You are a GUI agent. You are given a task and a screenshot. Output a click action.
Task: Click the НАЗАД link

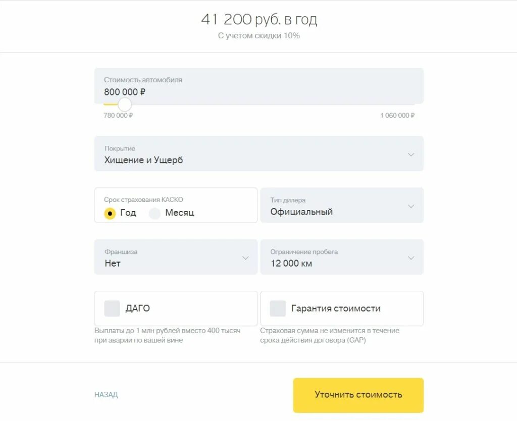[x=106, y=395]
